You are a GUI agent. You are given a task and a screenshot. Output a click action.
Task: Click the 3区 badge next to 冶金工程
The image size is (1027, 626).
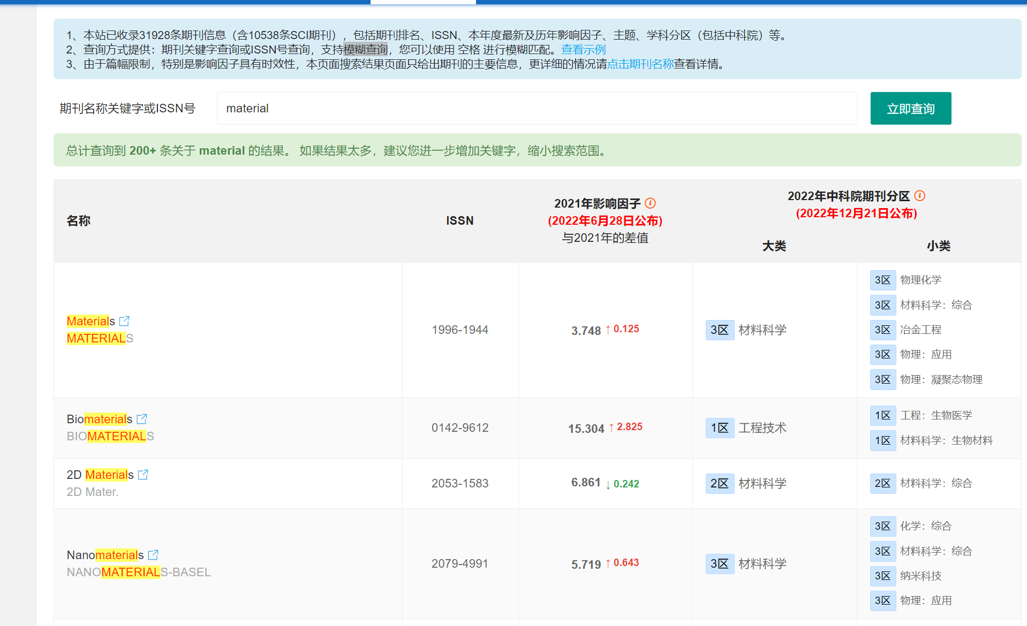[882, 330]
